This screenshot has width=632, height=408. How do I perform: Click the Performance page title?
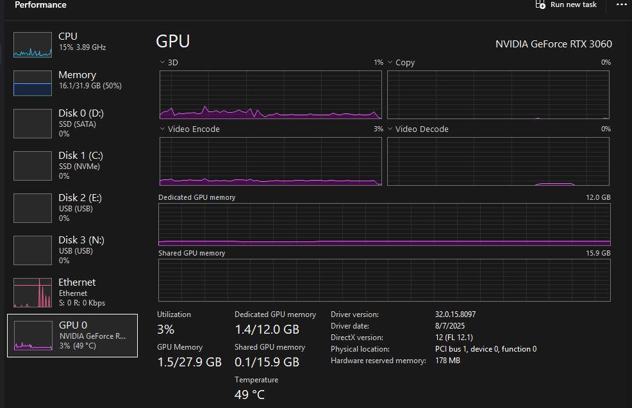40,5
